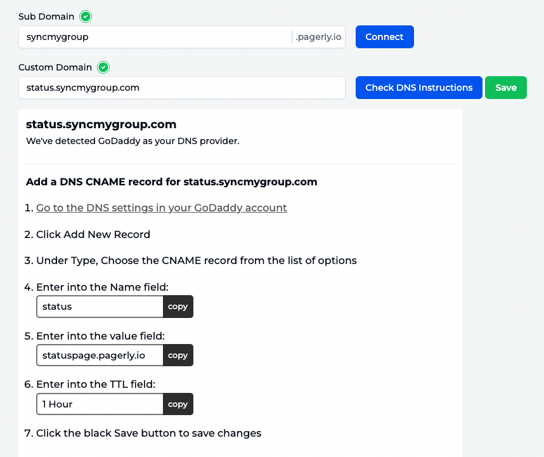Copy the 1 Hour TTL value
Image resolution: width=544 pixels, height=457 pixels.
pos(178,404)
